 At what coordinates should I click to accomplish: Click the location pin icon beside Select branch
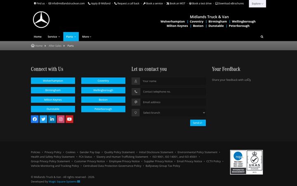tap(136, 113)
